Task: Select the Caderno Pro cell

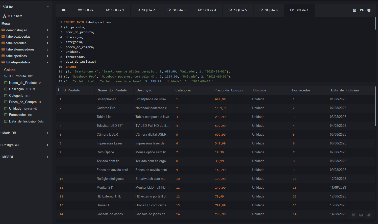Action: tap(106, 108)
